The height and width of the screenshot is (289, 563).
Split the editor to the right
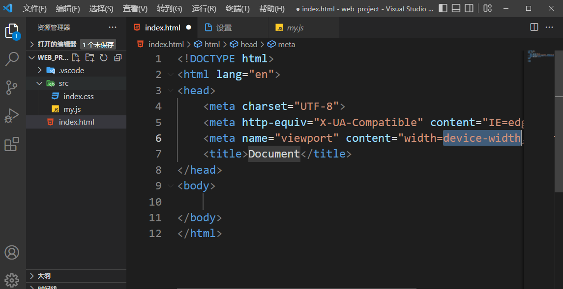[534, 27]
